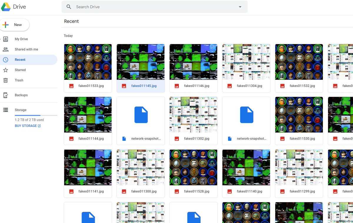353x223 pixels.
Task: Click the Today group label
Action: (68, 36)
